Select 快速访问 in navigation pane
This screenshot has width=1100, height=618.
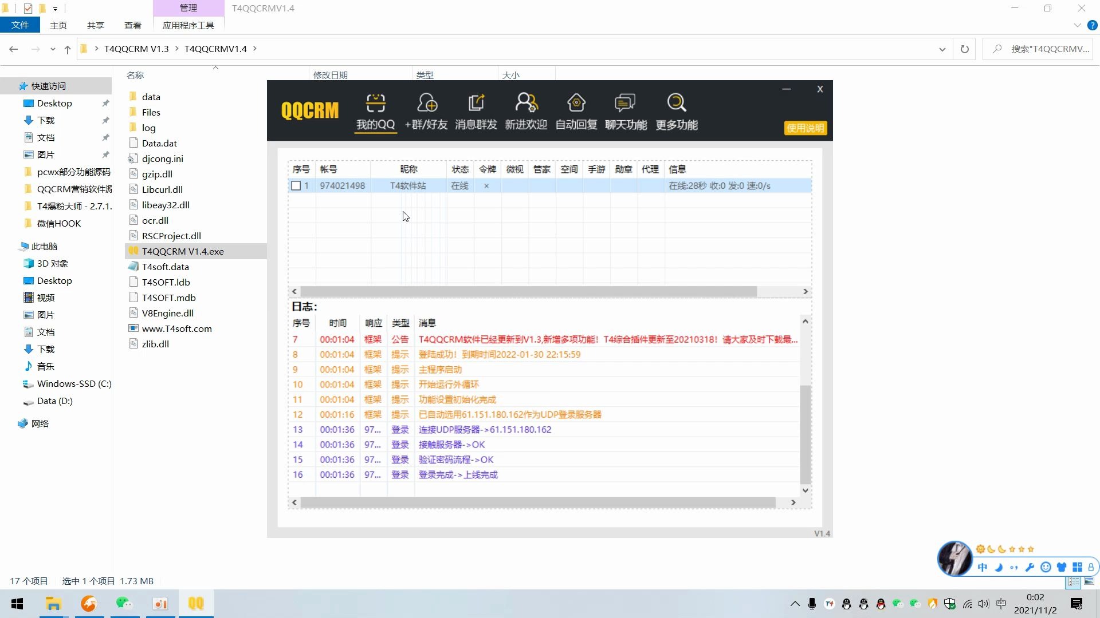tap(49, 86)
